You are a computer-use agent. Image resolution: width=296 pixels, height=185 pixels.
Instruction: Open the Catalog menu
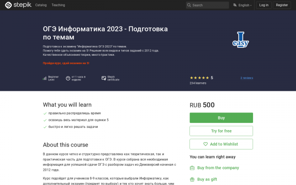coord(41,5)
